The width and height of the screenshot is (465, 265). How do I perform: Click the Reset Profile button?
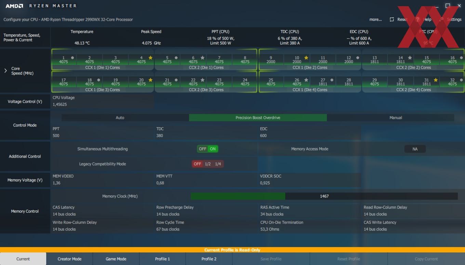(x=348, y=259)
